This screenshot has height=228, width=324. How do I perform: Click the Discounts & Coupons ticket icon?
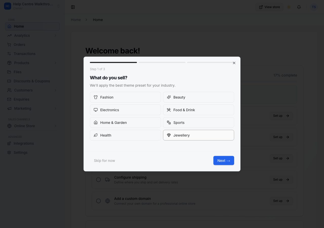[9, 81]
